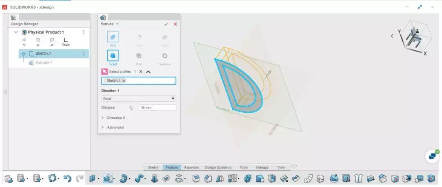Switch to the Manage tab
The width and height of the screenshot is (442, 187).
[262, 167]
